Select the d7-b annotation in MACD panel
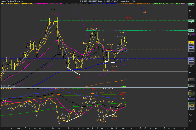 [x=102, y=101]
